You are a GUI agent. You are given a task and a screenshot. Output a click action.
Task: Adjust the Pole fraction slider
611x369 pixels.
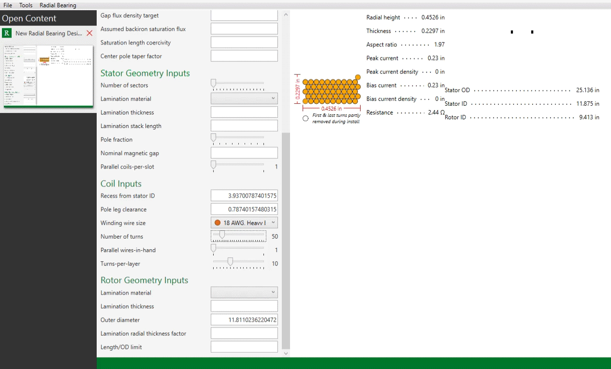(x=238, y=139)
